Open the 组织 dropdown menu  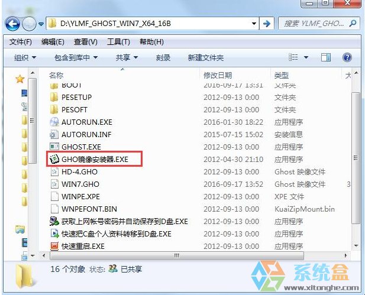pyautogui.click(x=25, y=57)
